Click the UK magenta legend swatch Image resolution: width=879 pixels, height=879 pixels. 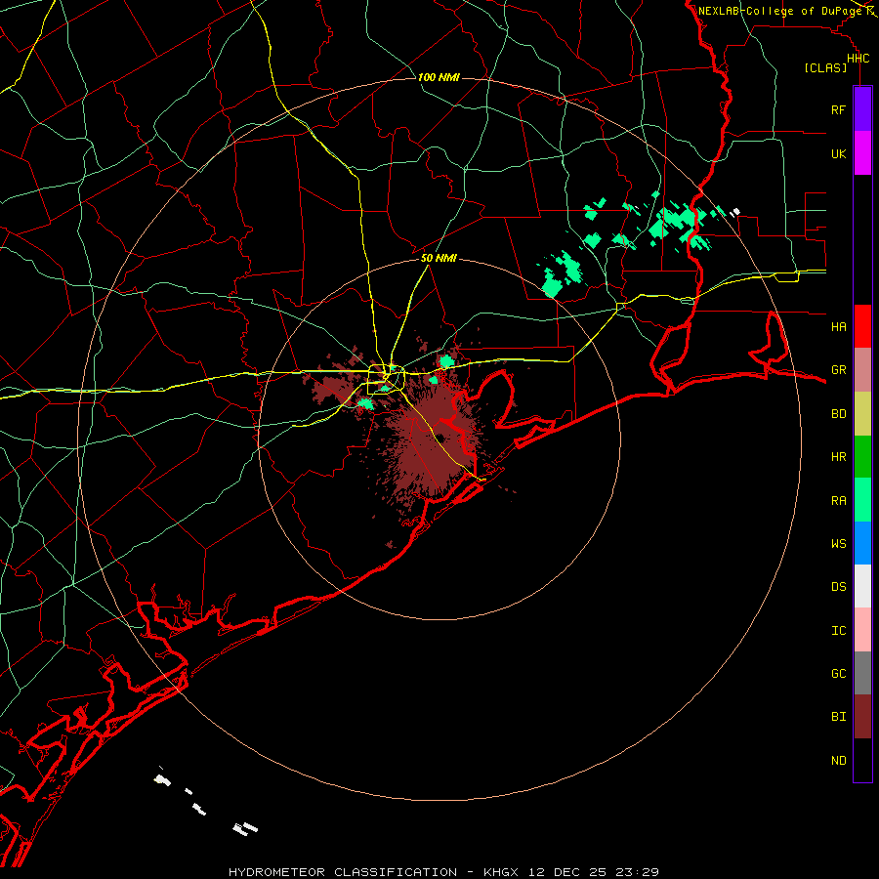862,153
